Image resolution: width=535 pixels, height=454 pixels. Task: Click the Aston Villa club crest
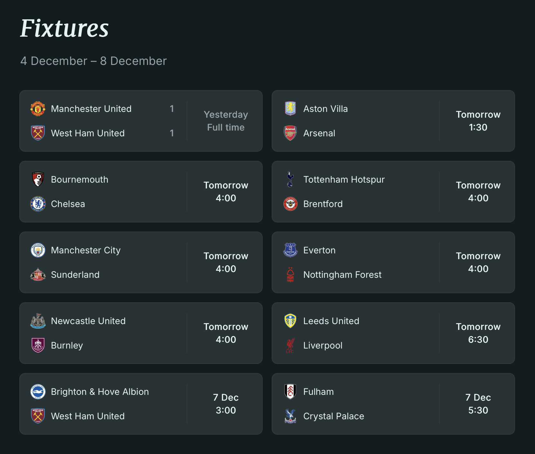290,109
